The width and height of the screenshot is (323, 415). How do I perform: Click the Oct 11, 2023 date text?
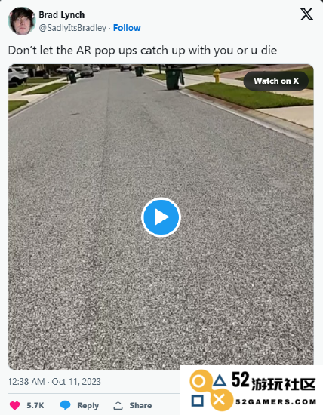tap(76, 381)
